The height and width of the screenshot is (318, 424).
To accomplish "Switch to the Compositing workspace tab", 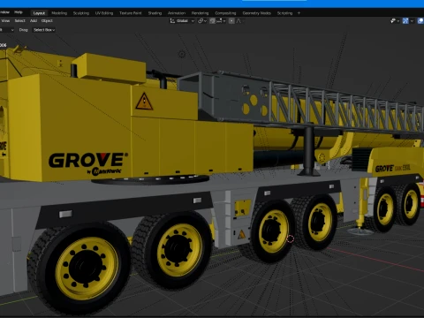I will [225, 13].
